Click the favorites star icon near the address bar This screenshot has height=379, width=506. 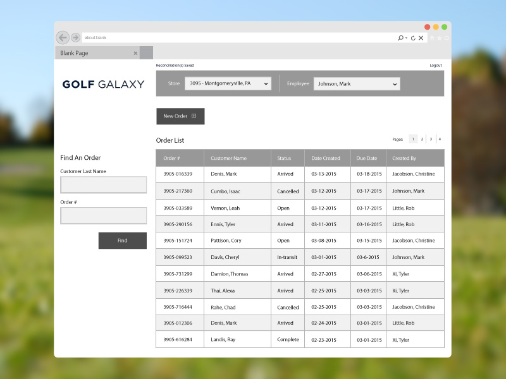point(440,38)
